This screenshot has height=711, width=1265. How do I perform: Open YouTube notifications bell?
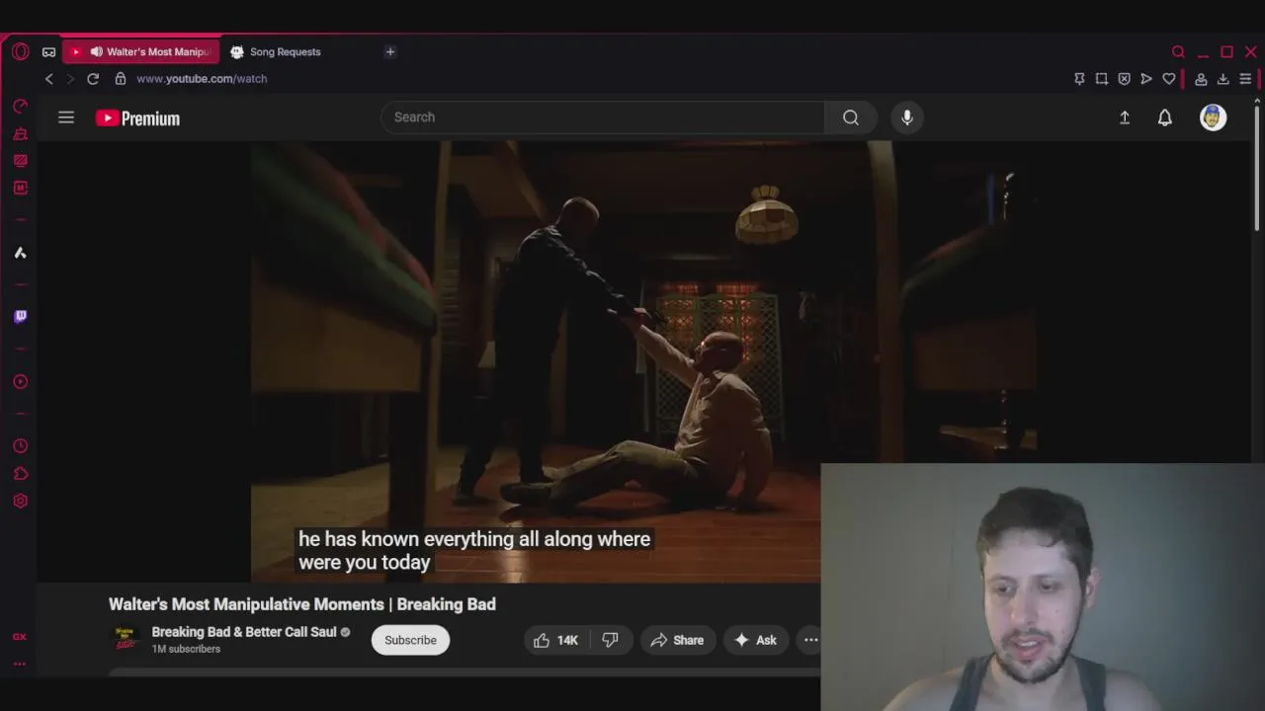1165,118
